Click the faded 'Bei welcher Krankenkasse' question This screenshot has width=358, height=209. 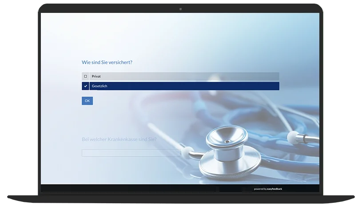(119, 139)
